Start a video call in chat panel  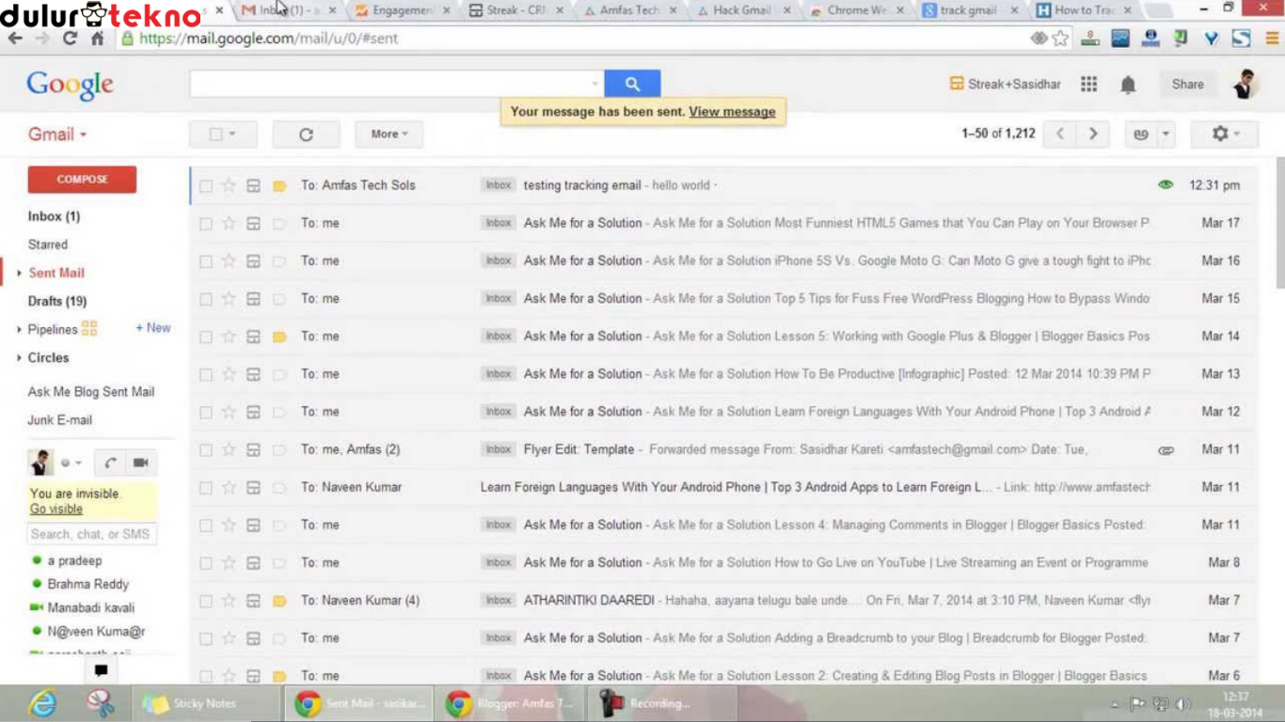point(141,463)
